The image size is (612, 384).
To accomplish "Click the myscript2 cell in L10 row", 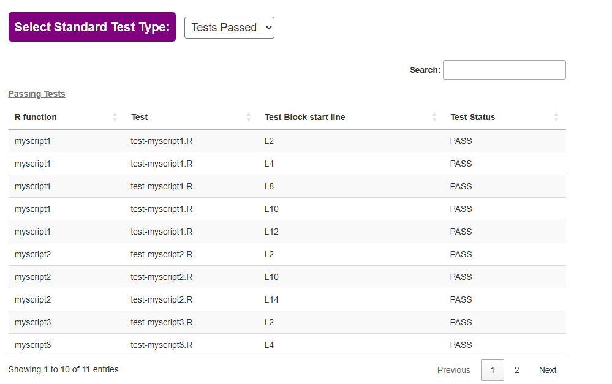I will pos(32,277).
